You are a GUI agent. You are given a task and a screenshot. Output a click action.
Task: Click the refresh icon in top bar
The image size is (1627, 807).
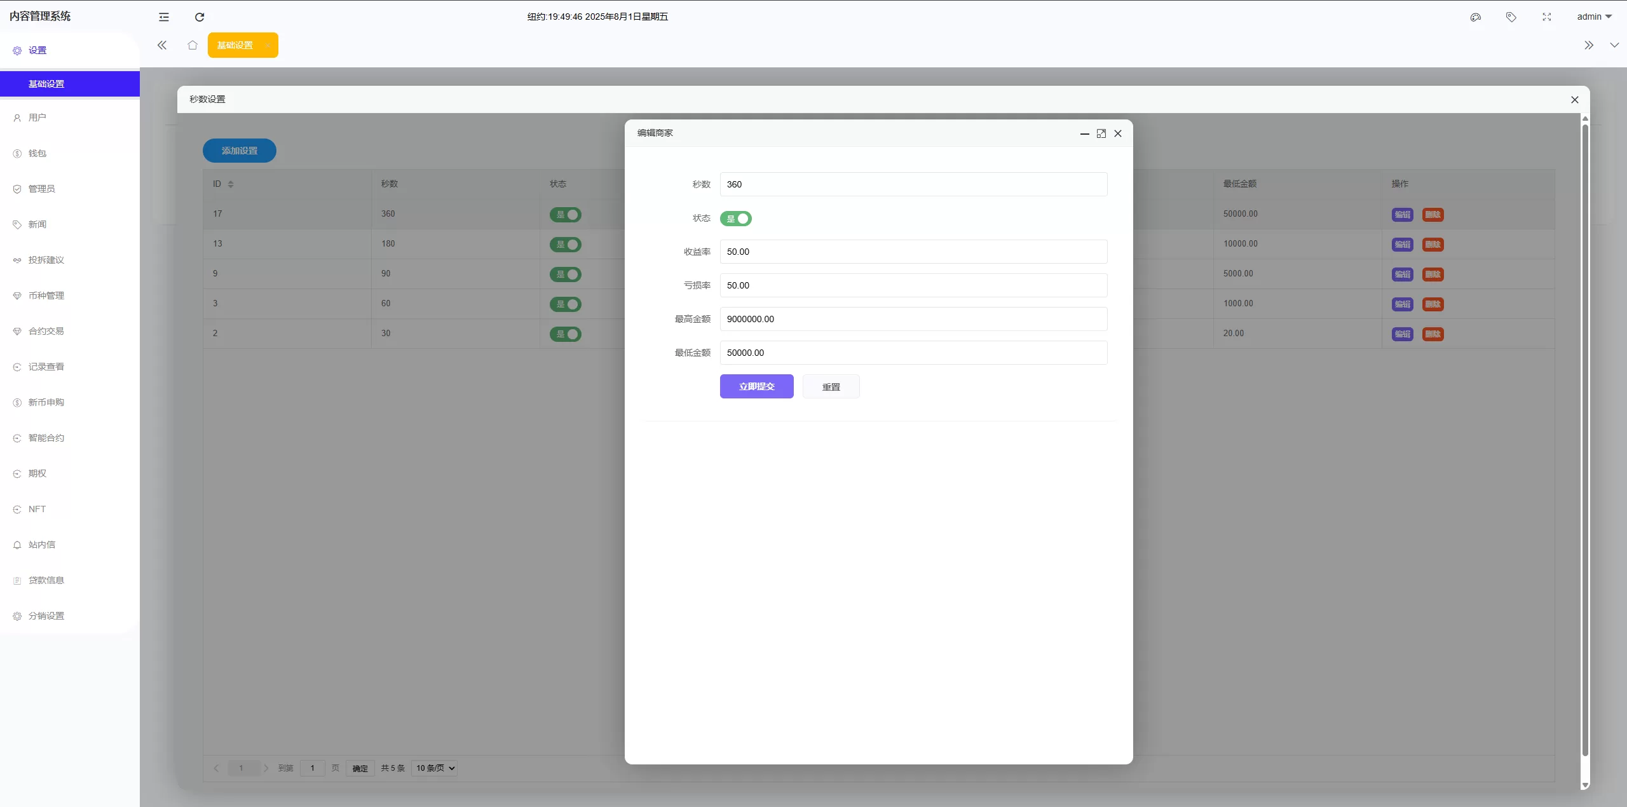[200, 17]
